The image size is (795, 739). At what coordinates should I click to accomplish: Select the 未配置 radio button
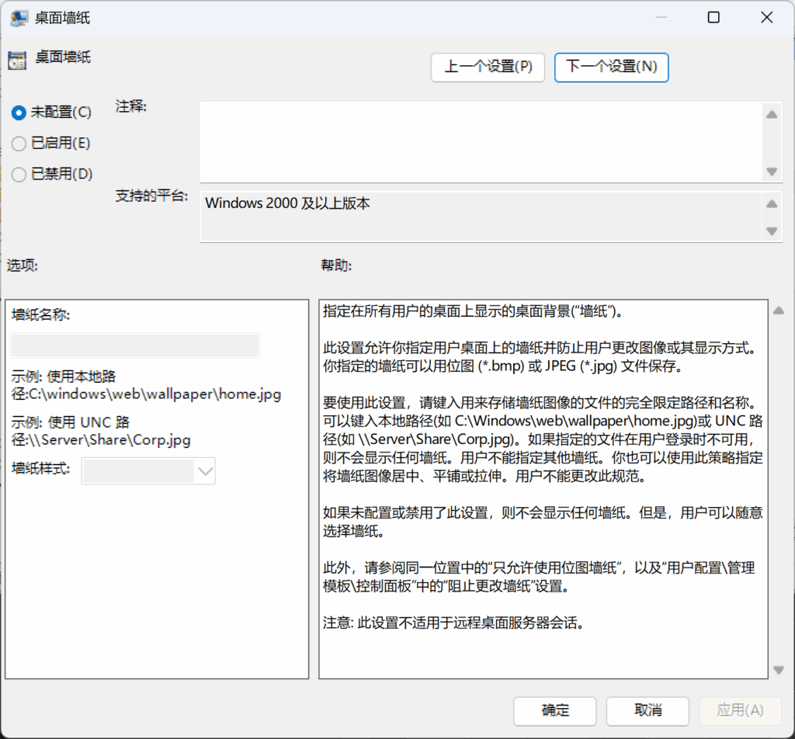(x=19, y=113)
